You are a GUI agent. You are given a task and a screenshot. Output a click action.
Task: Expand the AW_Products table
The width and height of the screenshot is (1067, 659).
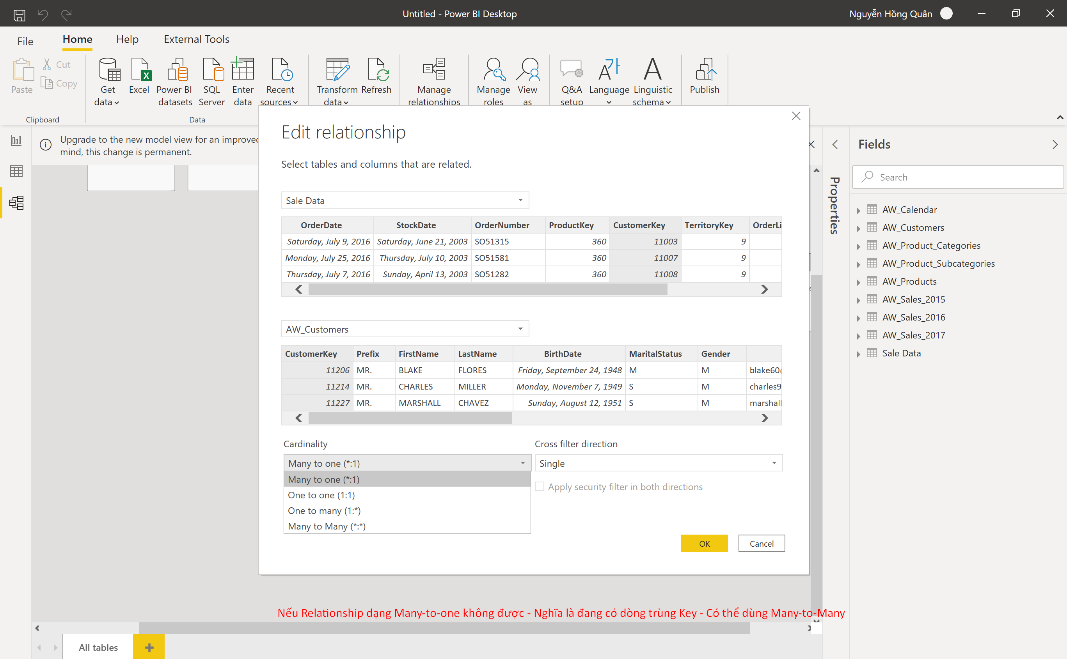click(x=858, y=282)
